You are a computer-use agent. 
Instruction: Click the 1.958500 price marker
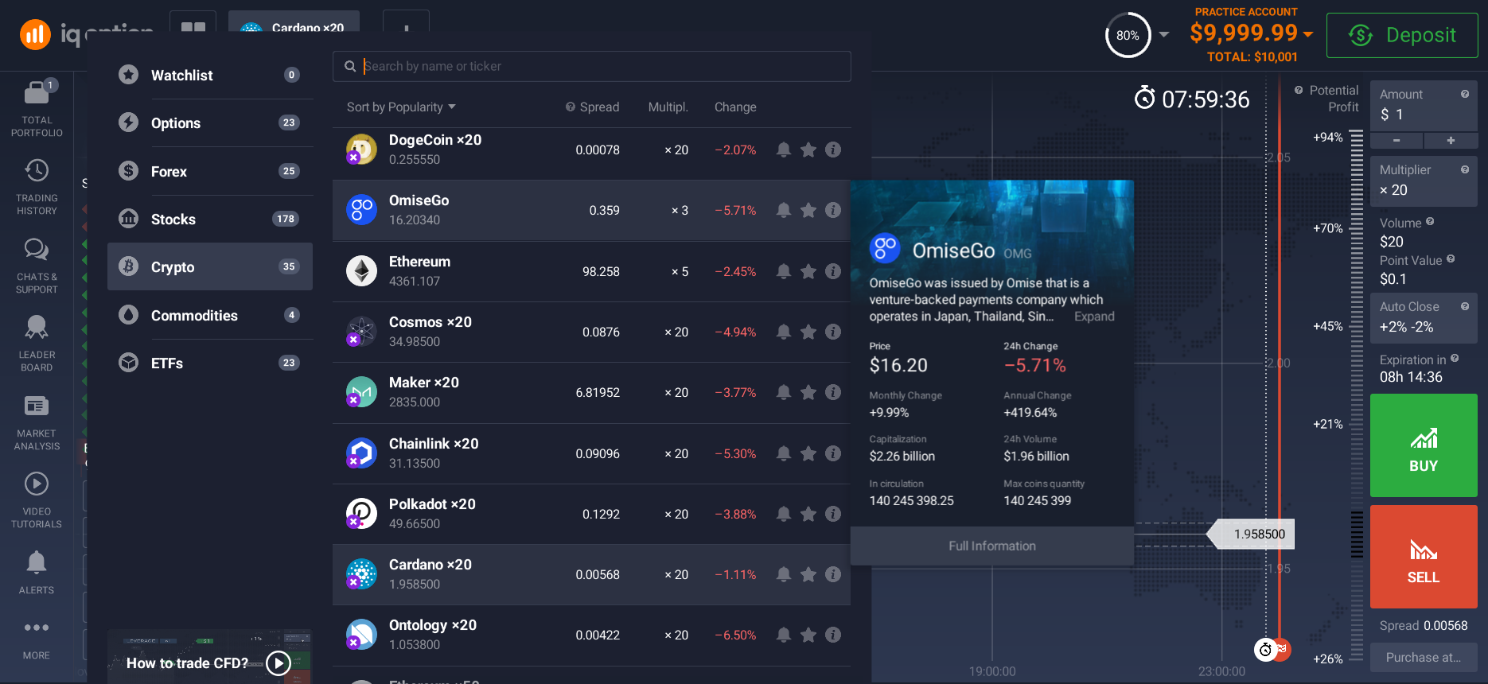coord(1252,534)
